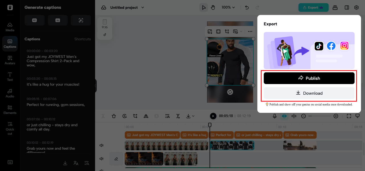
Task: Select caption starting 'Just got my JOYWEST Men's'
Action: click(53, 61)
